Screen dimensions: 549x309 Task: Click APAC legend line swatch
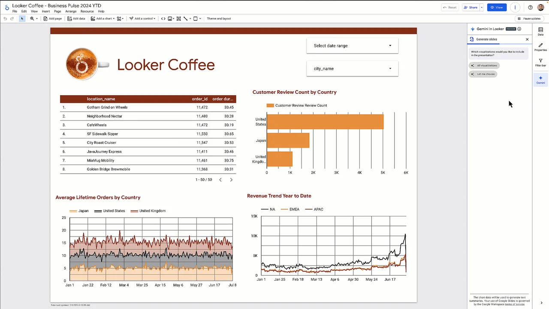(308, 209)
